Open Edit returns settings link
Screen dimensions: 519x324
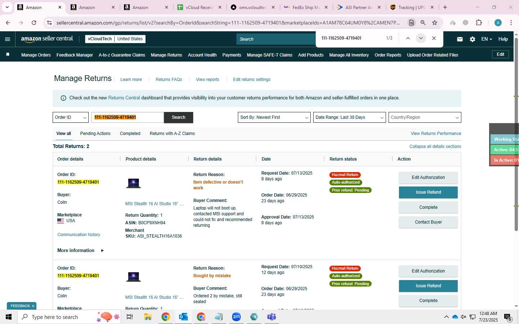point(252,80)
